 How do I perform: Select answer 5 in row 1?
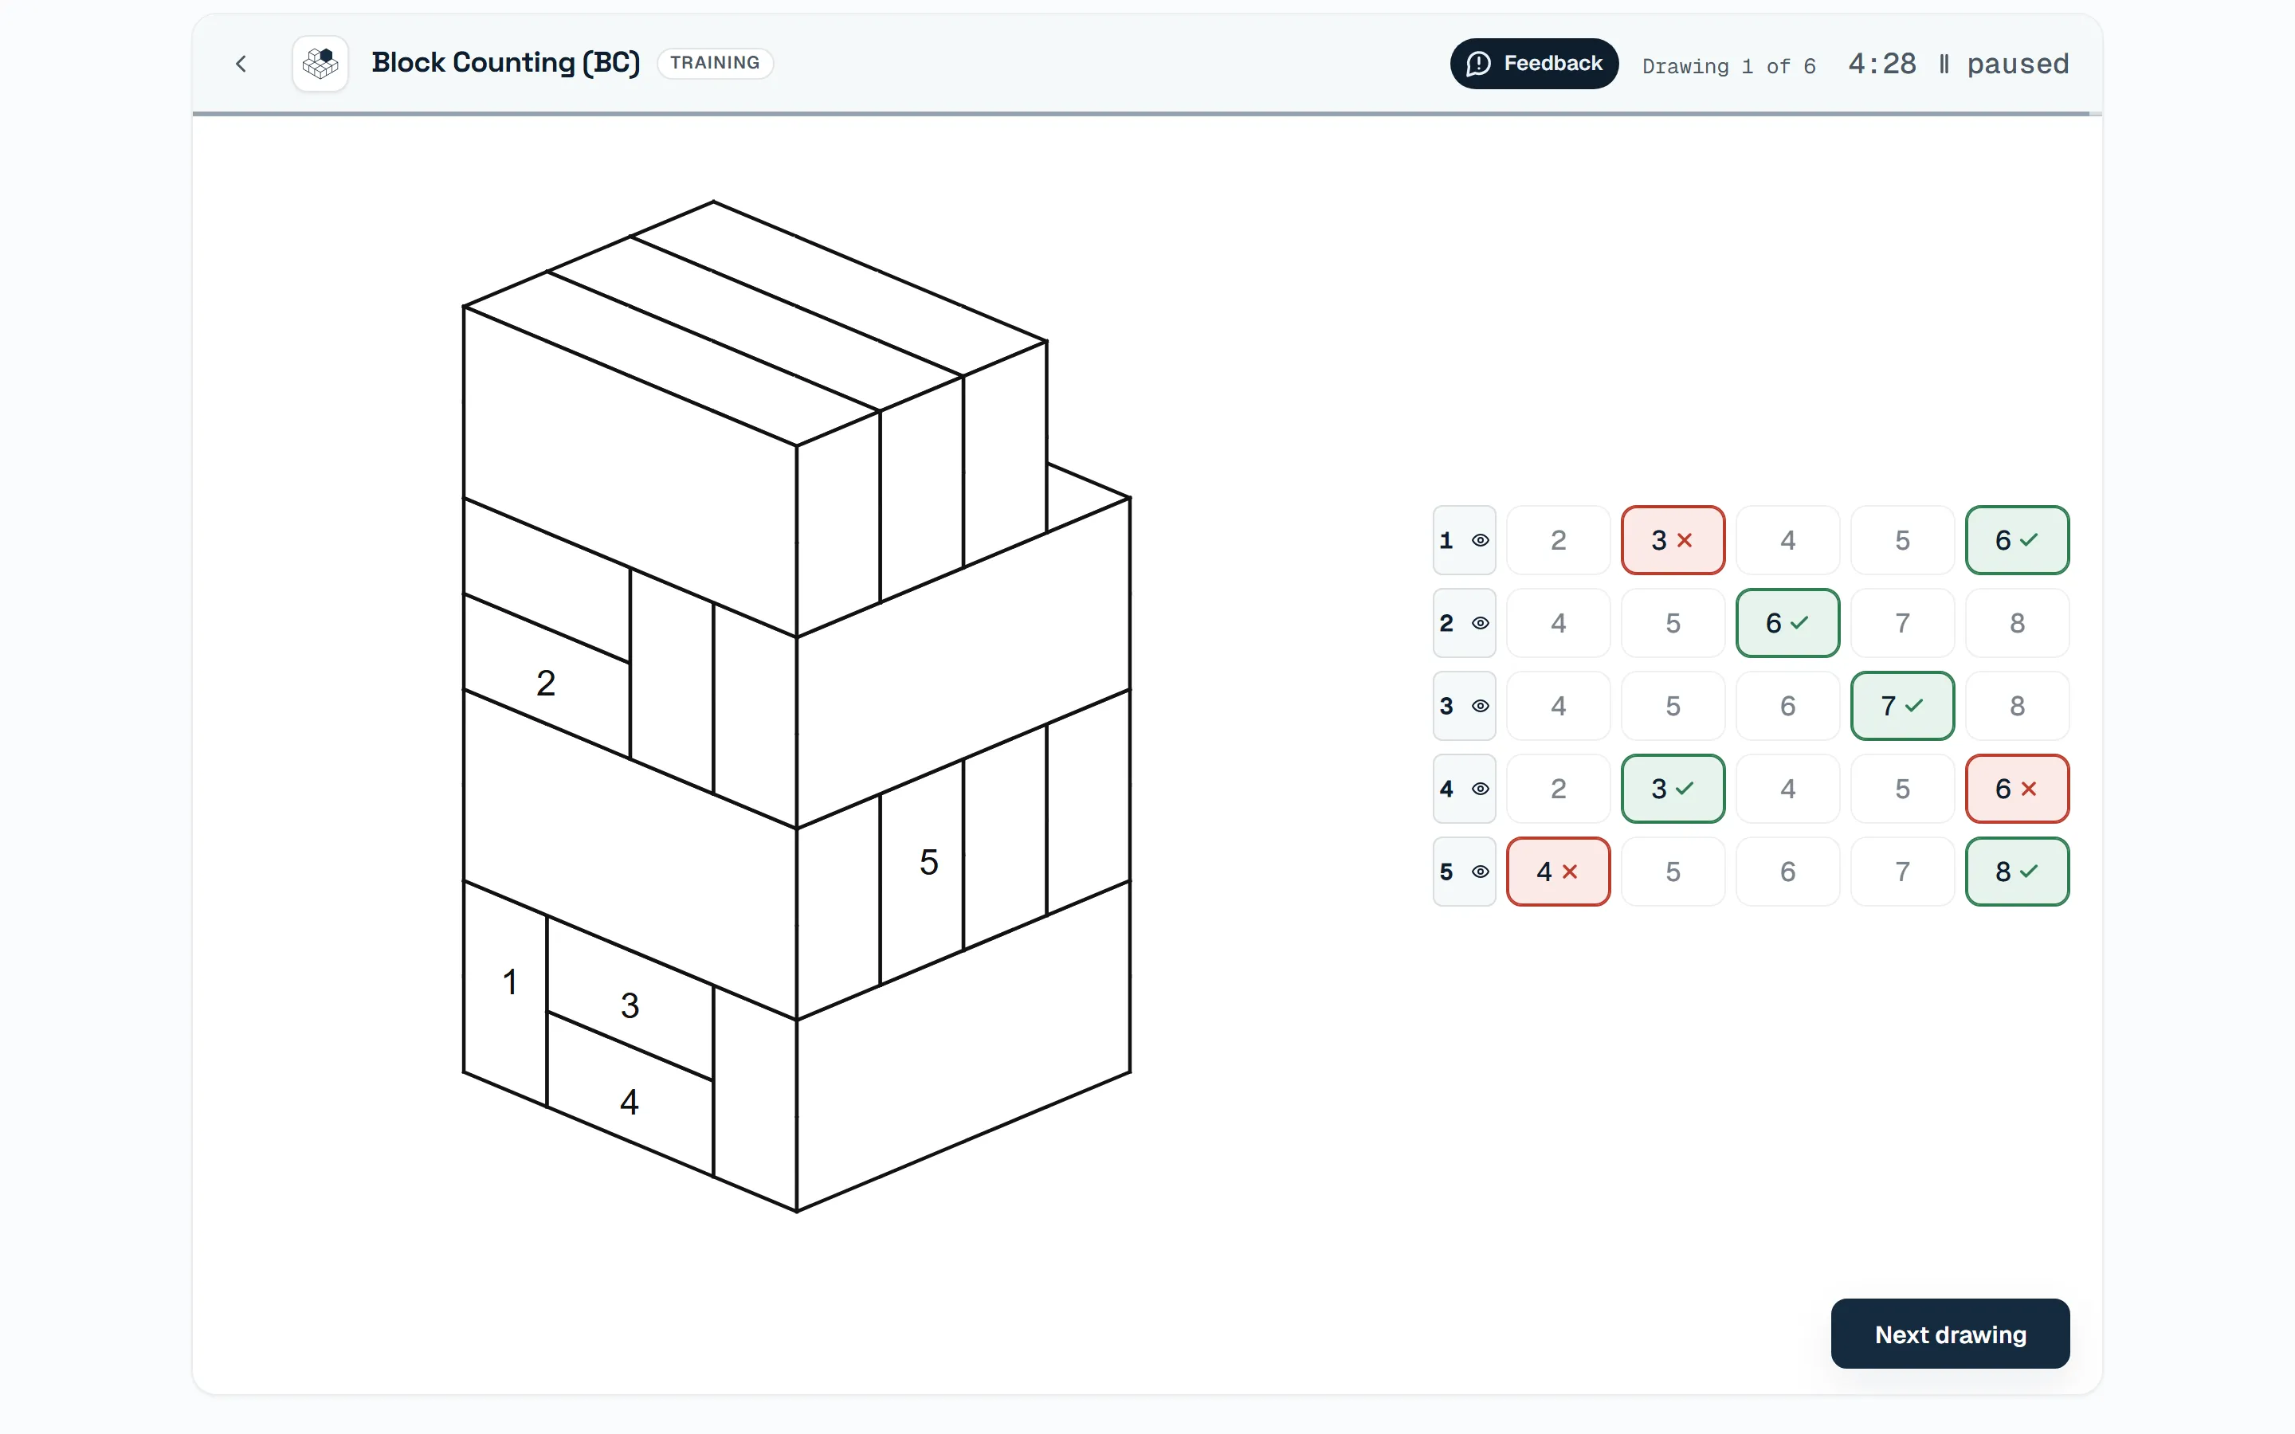tap(1902, 541)
